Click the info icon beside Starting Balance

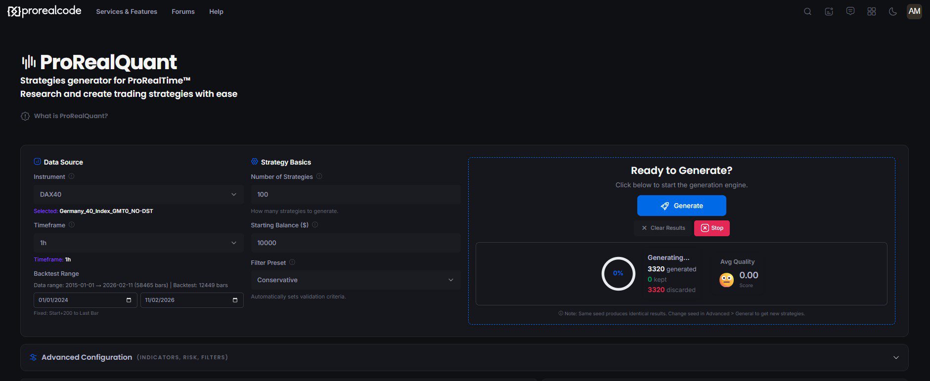tap(315, 225)
